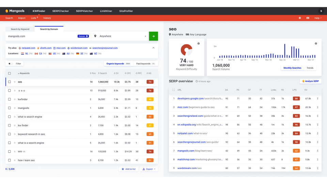Click the Search Volume chart info icon
The height and width of the screenshot is (184, 327).
316,44
